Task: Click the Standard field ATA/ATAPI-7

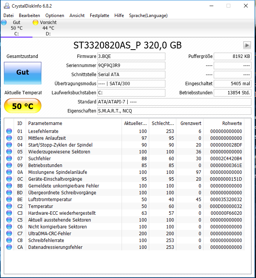Action: pos(174,102)
